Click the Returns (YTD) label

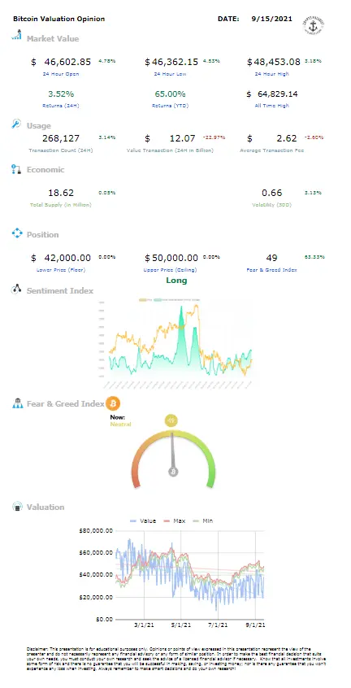click(170, 105)
